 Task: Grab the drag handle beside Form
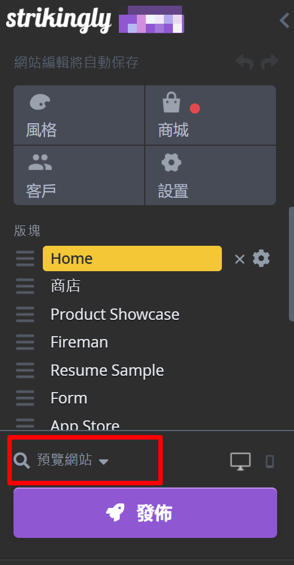click(25, 398)
